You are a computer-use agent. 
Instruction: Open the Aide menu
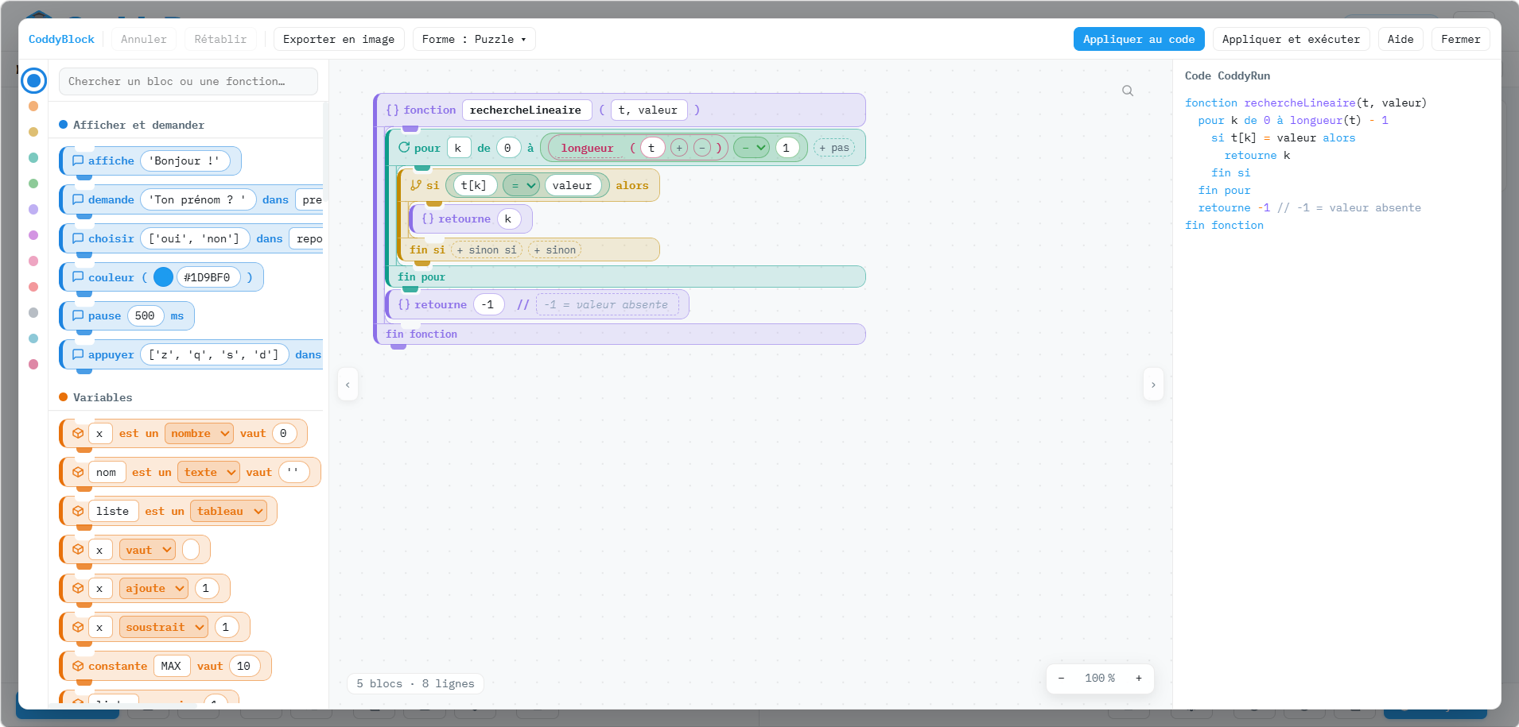pyautogui.click(x=1401, y=39)
